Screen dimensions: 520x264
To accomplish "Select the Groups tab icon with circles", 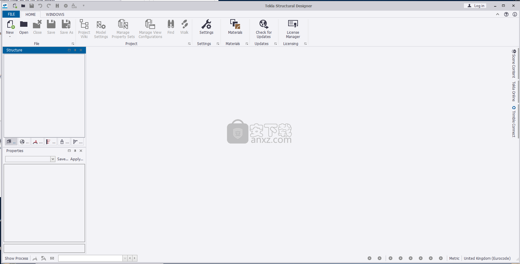I will coord(24,142).
